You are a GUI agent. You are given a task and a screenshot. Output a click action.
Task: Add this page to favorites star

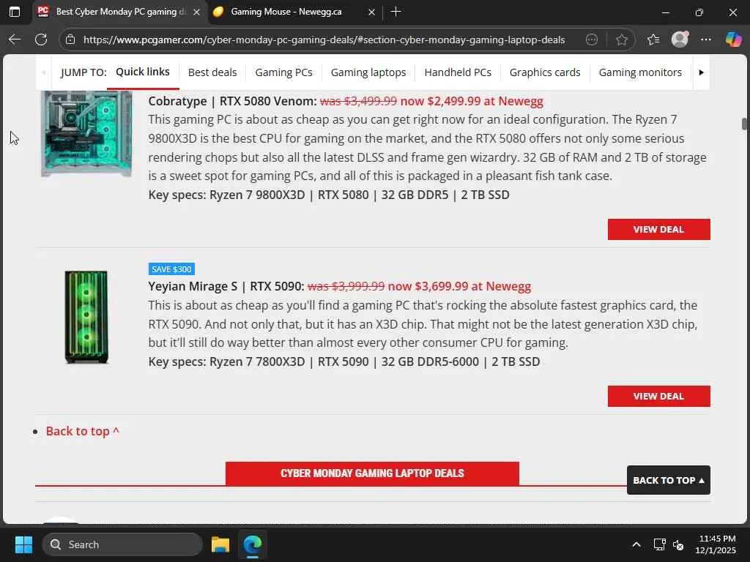point(621,40)
